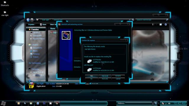The height and width of the screenshot is (106, 189).
Task: Click the Name column header
Action: click(x=53, y=29)
